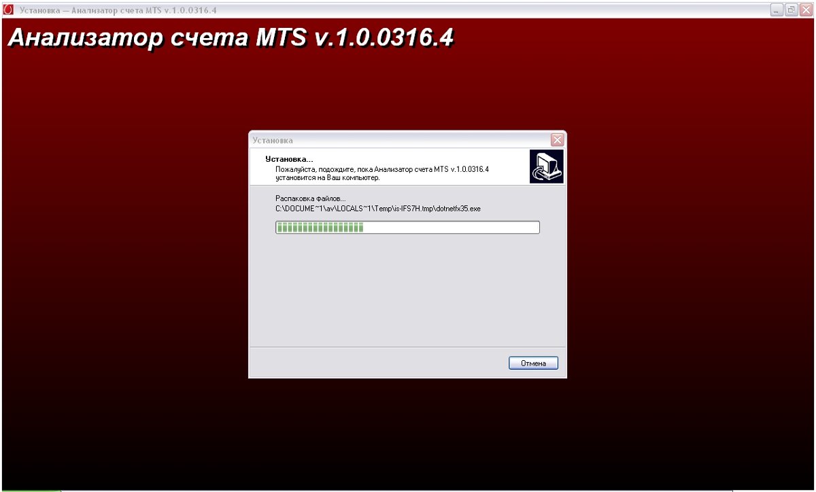The height and width of the screenshot is (492, 816).
Task: Click the installer computer icon in dialog header
Action: tap(547, 166)
